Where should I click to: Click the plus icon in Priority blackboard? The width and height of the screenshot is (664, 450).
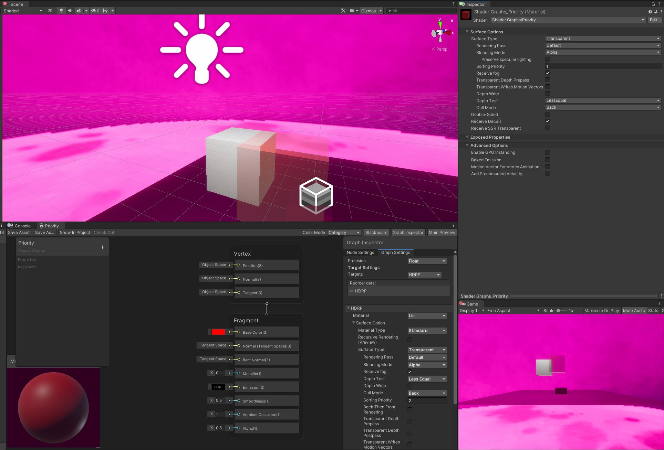(x=102, y=247)
